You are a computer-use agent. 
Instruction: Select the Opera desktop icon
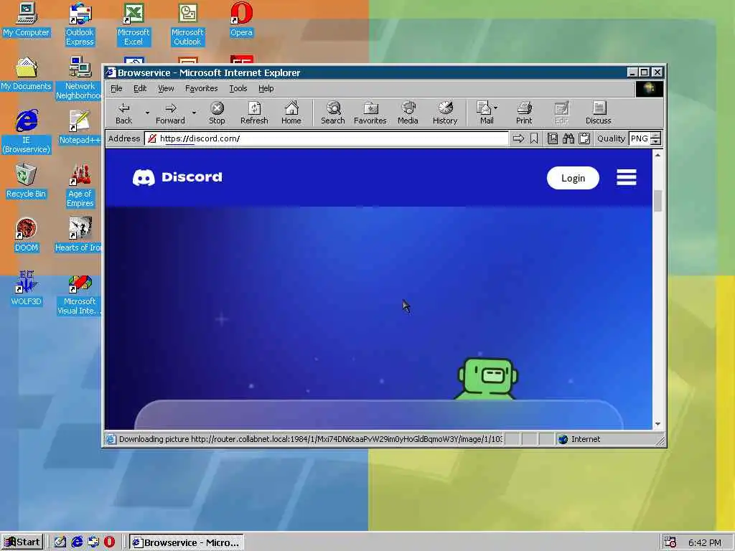241,19
